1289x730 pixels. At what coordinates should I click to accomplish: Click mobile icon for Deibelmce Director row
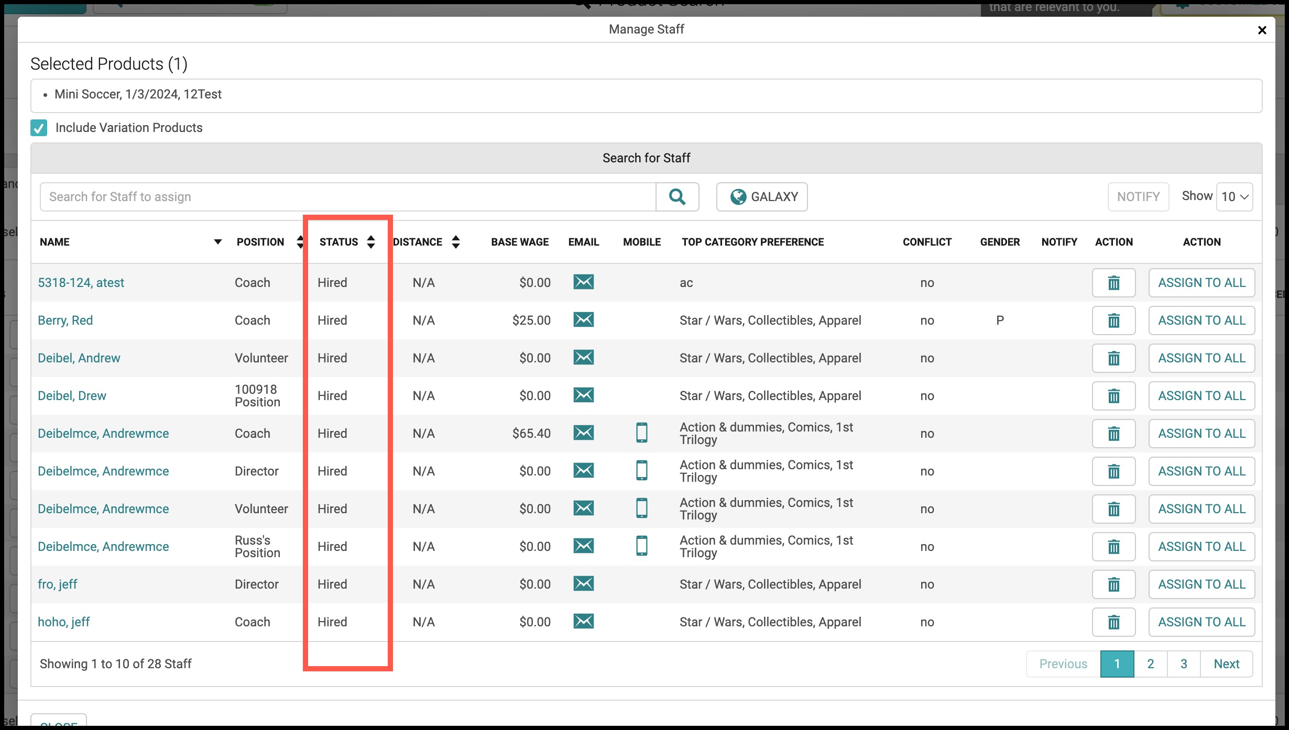[641, 470]
